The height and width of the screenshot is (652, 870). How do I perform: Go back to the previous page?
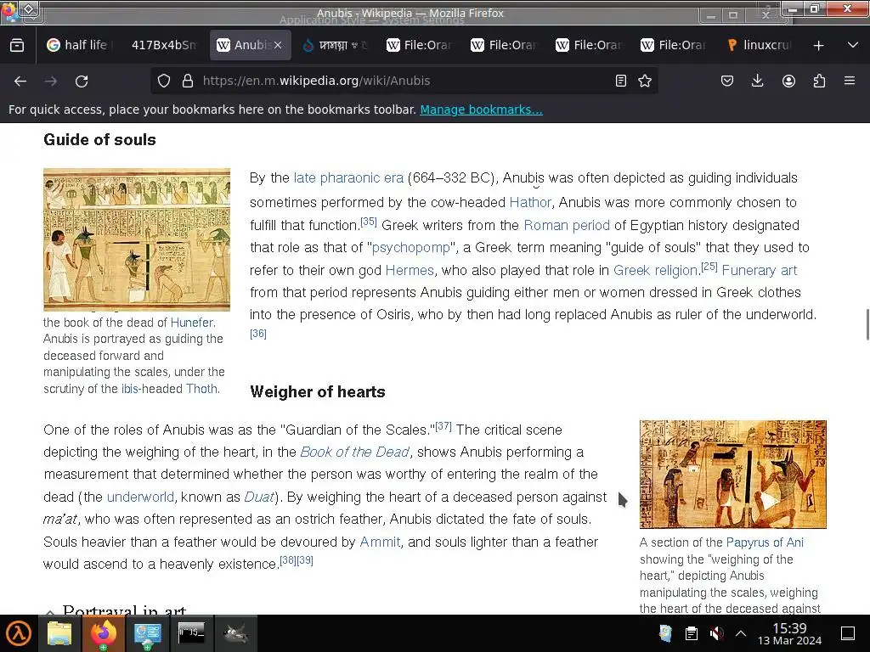pos(20,81)
